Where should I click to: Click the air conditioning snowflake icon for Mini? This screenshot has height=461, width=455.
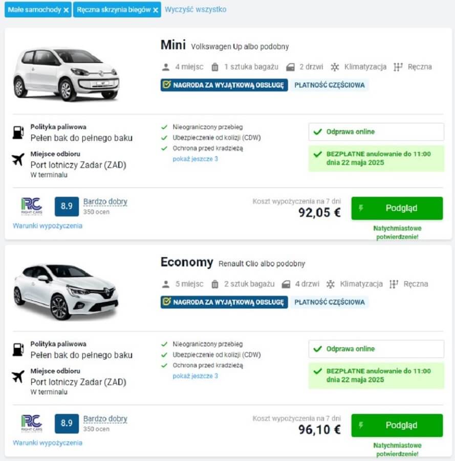(x=335, y=67)
